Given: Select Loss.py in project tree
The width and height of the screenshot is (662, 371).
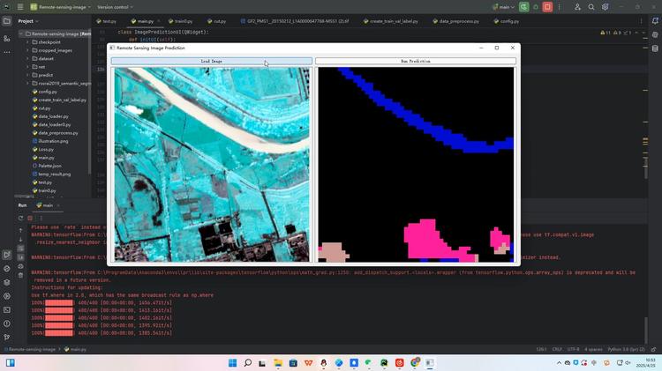Looking at the screenshot, I should coord(46,149).
